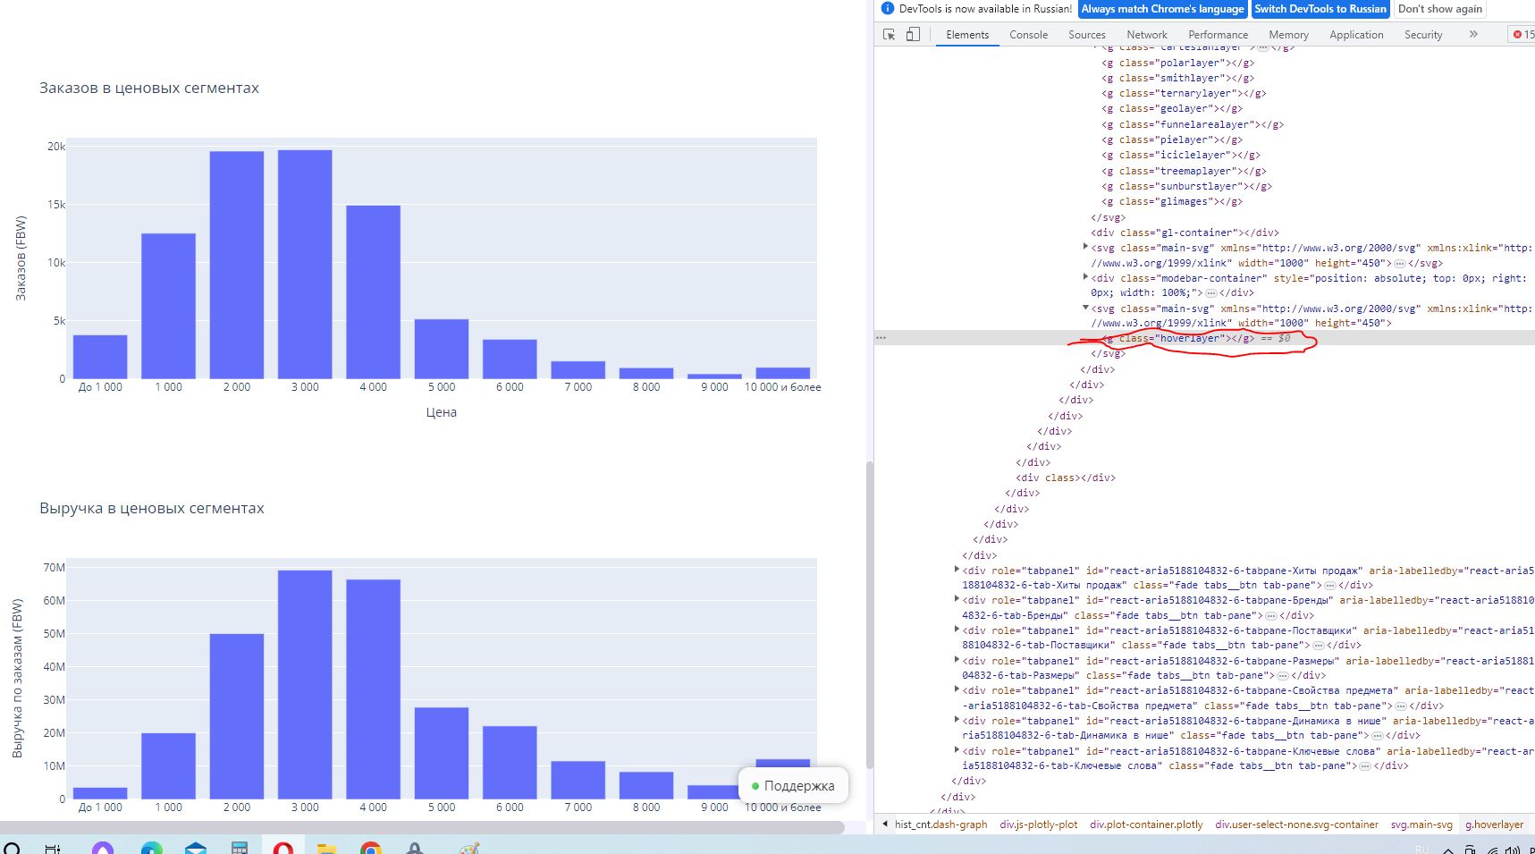Dismiss banner with Don't show again
Viewport: 1535px width, 854px height.
[1439, 9]
